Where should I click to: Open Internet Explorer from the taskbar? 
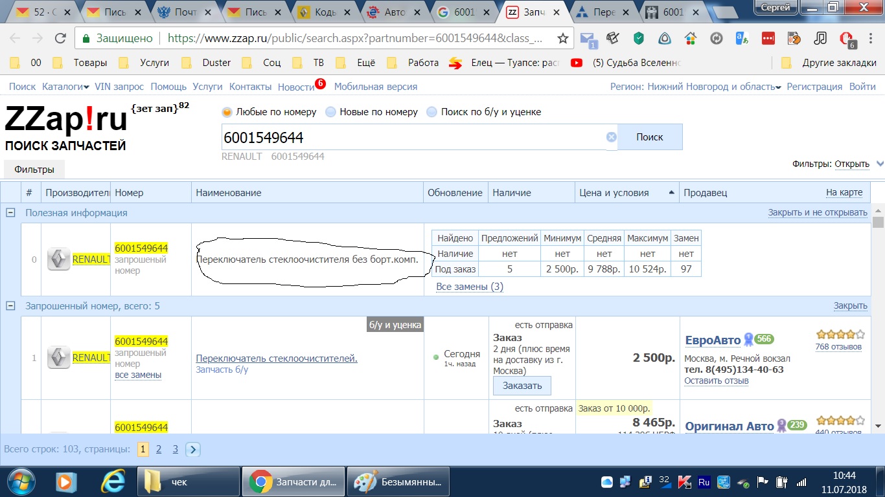[113, 482]
